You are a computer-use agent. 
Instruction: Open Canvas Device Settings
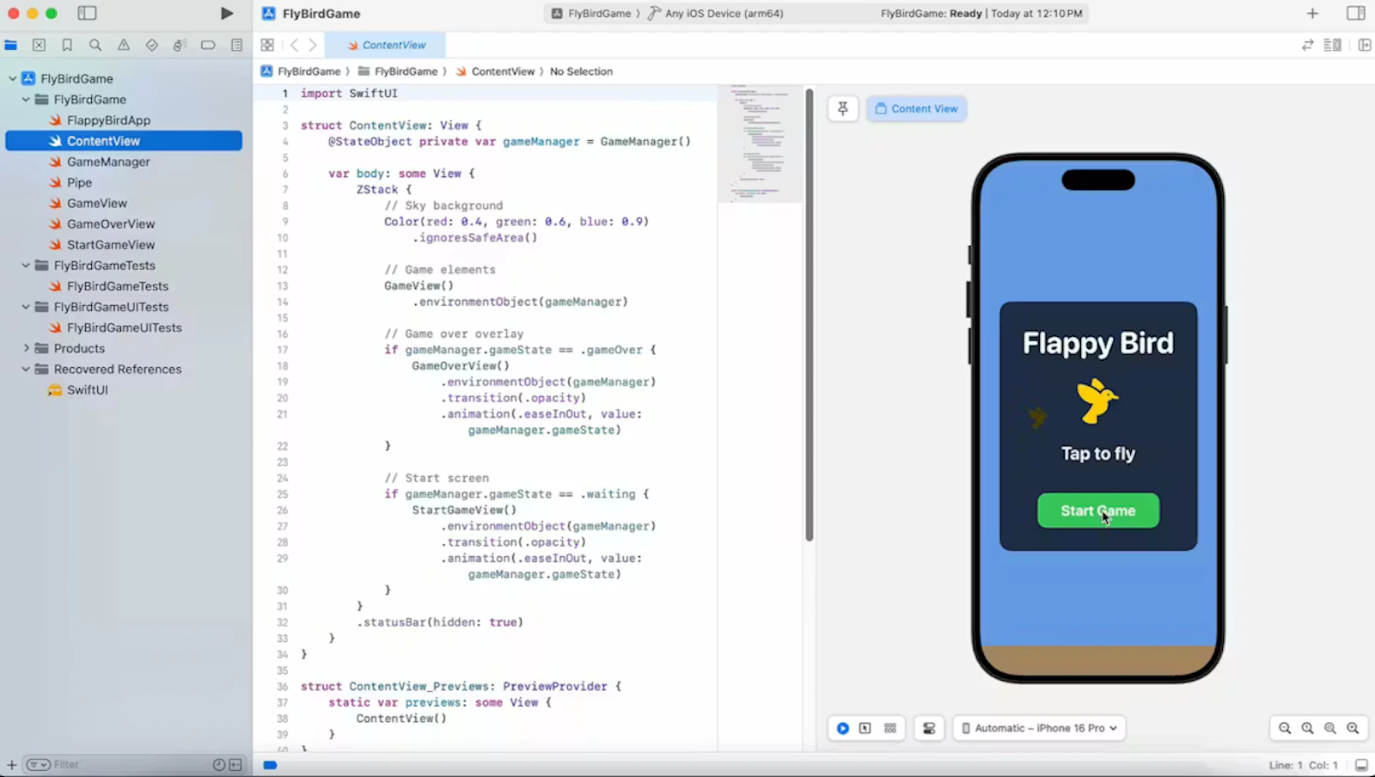[929, 728]
